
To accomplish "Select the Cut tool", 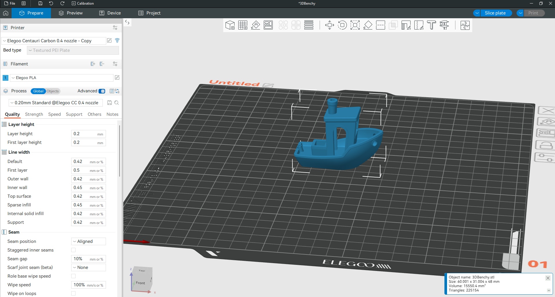I will pos(380,25).
